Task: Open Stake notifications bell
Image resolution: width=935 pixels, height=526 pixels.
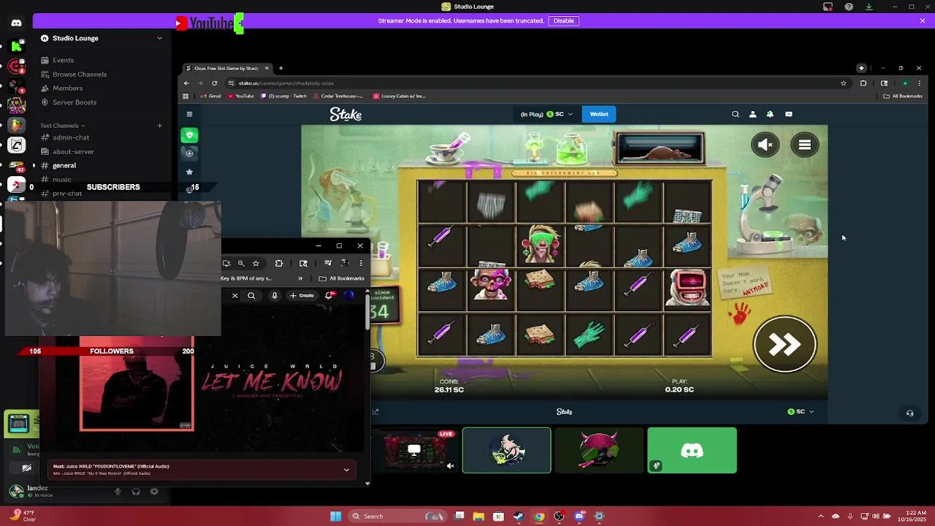Action: point(770,114)
